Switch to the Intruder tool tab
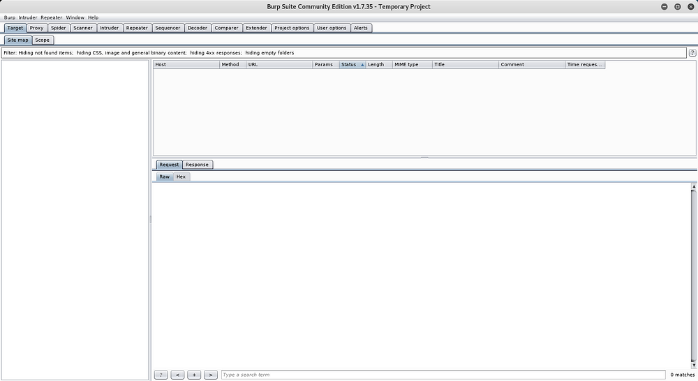Screen dimensions: 698x381 point(109,28)
